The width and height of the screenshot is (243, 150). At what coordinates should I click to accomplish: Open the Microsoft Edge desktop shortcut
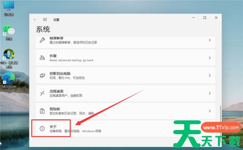[x=9, y=82]
